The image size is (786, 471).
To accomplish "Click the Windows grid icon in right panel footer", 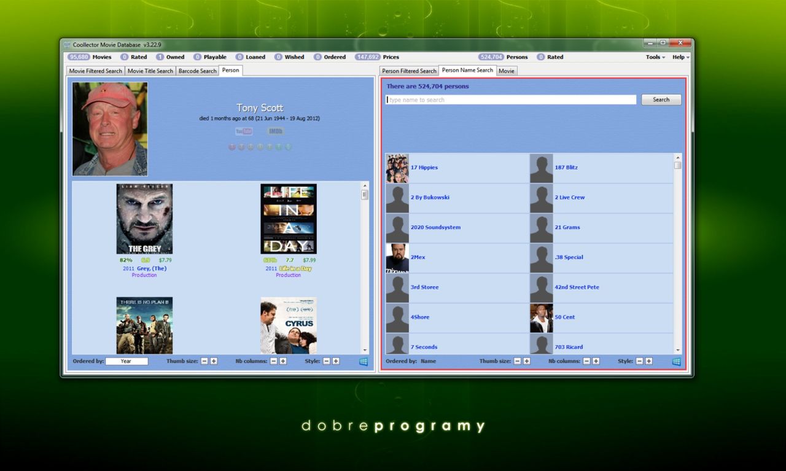I will pos(677,362).
